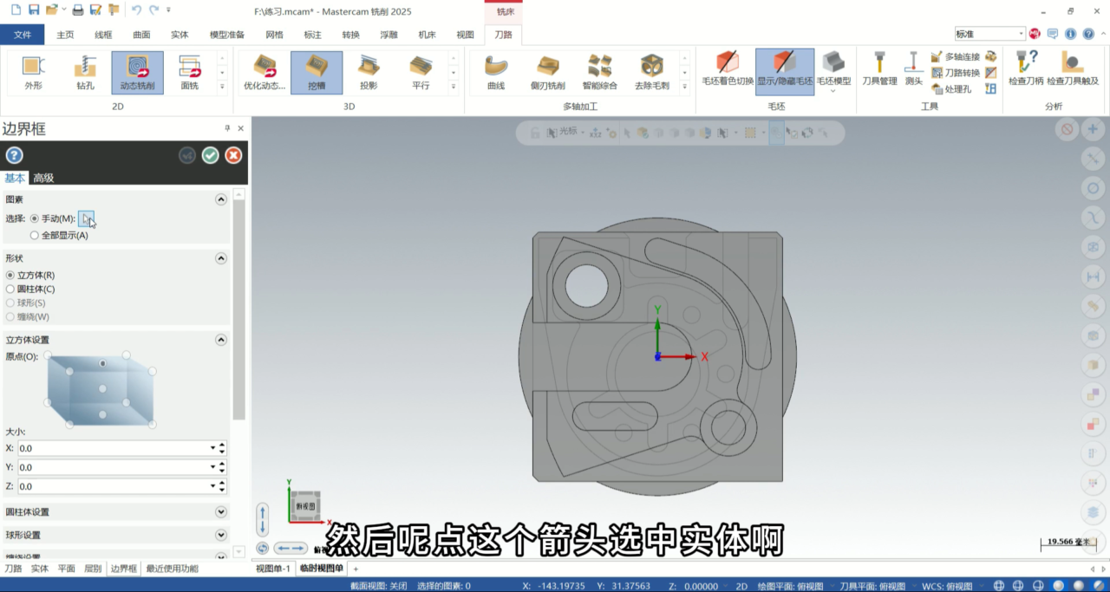Click in the X size input field
Viewport: 1110px width, 592px height.
point(113,448)
